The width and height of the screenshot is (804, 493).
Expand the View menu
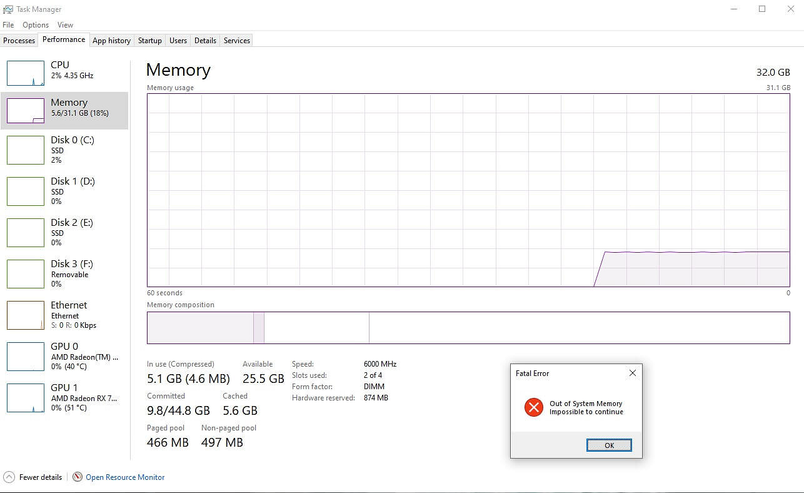[x=65, y=25]
